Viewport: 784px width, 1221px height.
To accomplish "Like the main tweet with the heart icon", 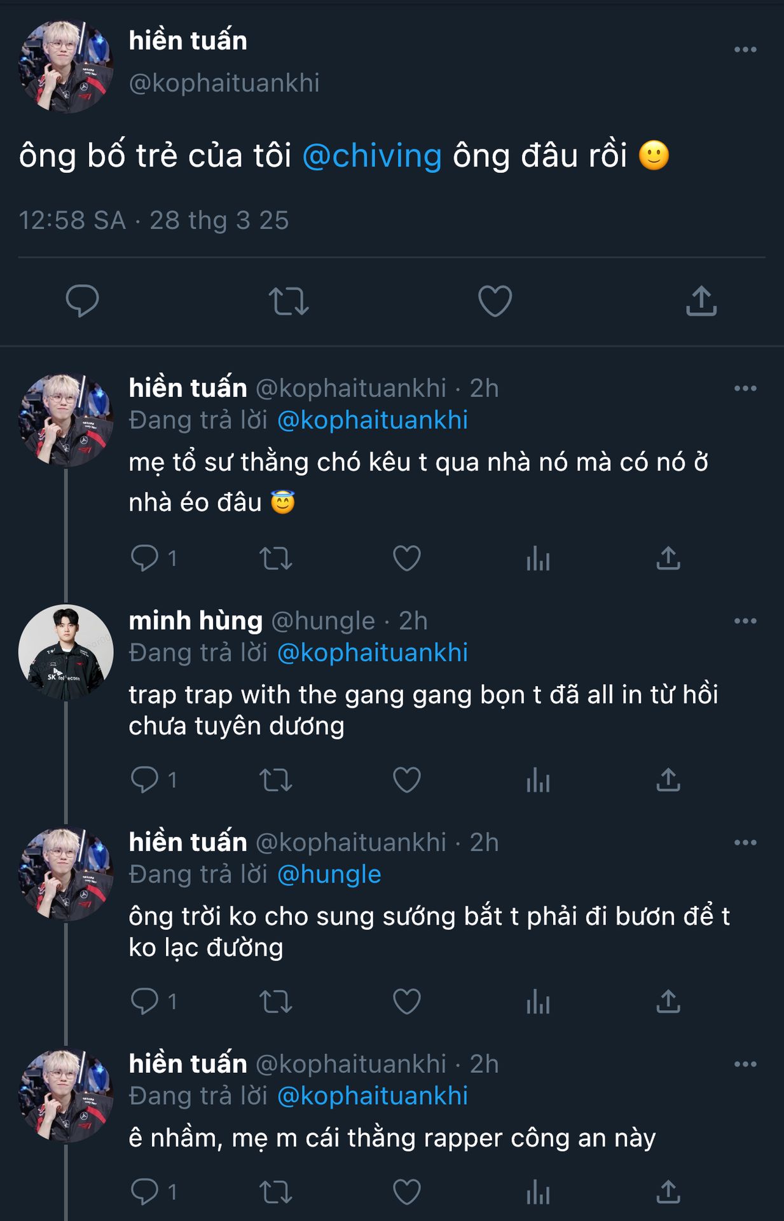I will (x=495, y=301).
